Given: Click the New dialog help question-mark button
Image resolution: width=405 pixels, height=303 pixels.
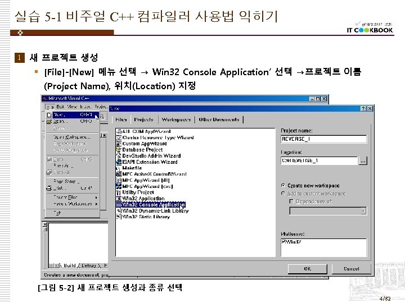Looking at the screenshot, I should pos(363,108).
